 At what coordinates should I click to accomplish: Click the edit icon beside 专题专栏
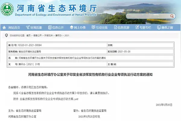point(137,28)
